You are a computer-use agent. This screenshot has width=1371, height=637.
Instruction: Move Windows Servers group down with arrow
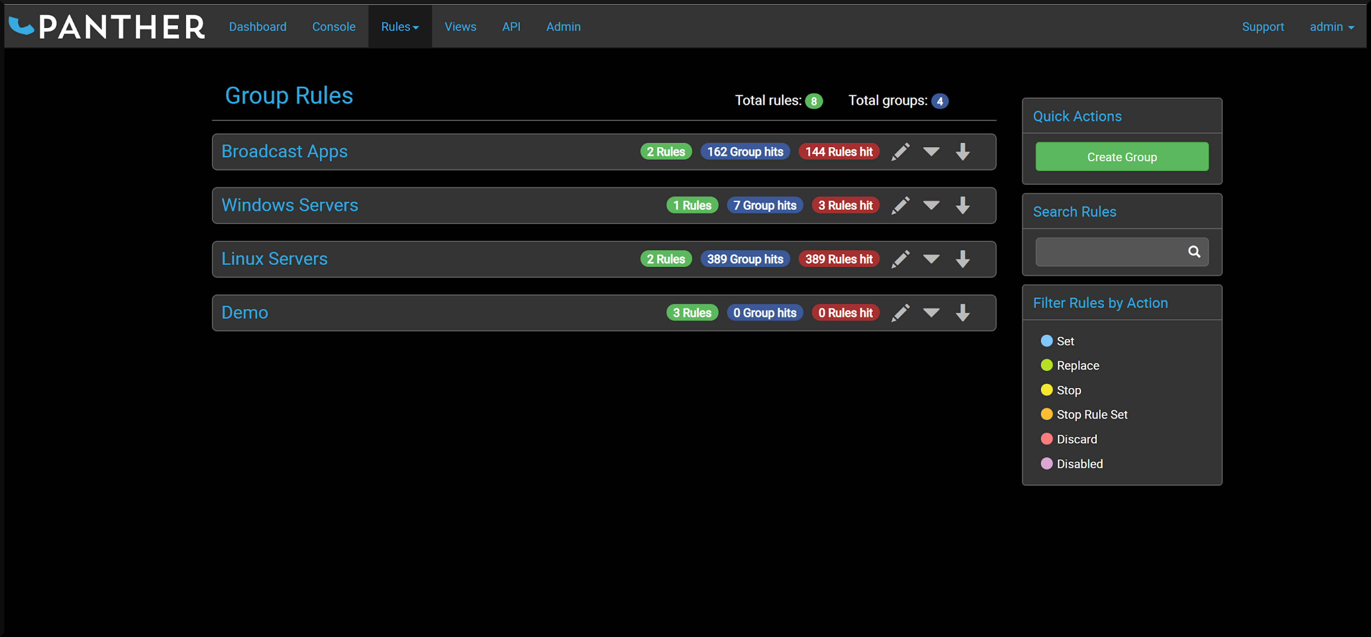point(962,206)
